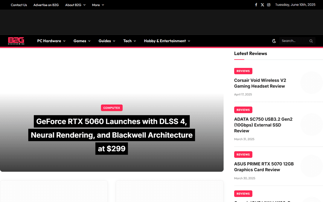Open the Contact Us link
The width and height of the screenshot is (323, 202).
[19, 5]
